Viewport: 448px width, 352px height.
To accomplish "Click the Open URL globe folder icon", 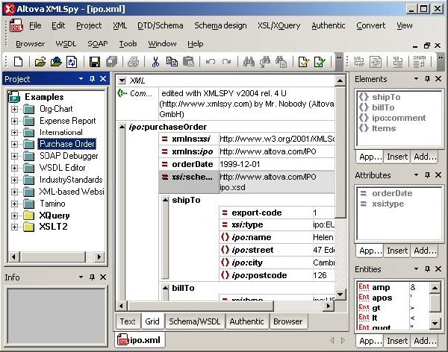I will pos(56,61).
